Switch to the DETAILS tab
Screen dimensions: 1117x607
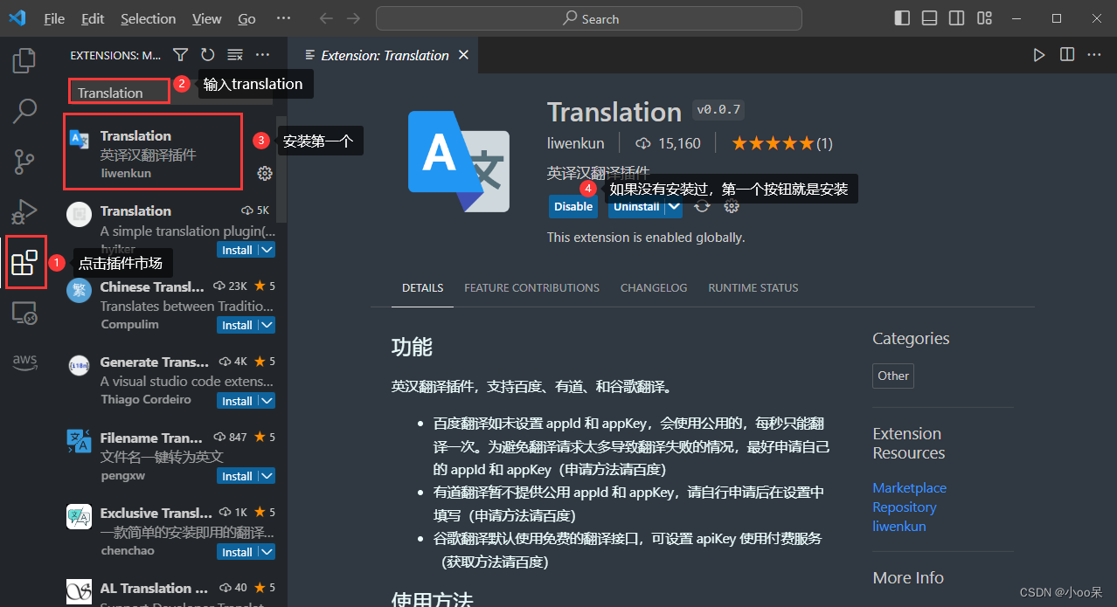pyautogui.click(x=422, y=287)
